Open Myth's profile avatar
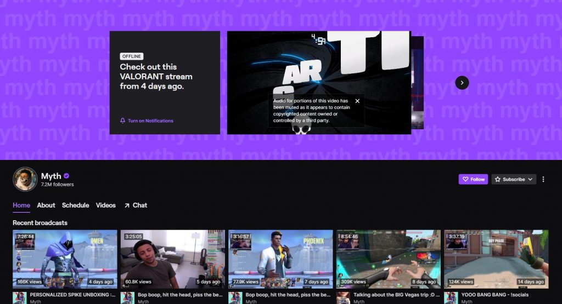 [25, 179]
